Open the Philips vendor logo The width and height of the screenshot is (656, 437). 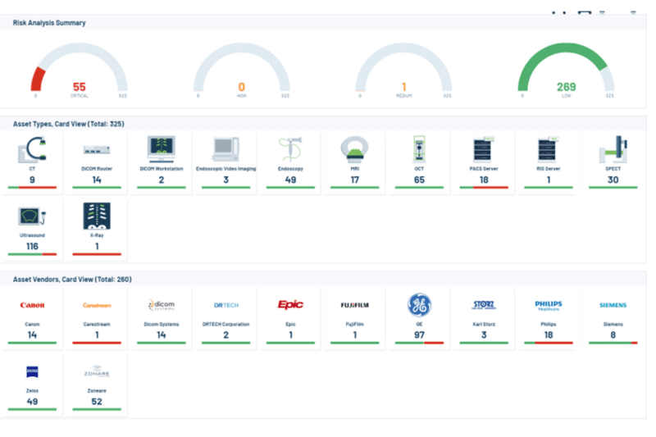click(549, 305)
